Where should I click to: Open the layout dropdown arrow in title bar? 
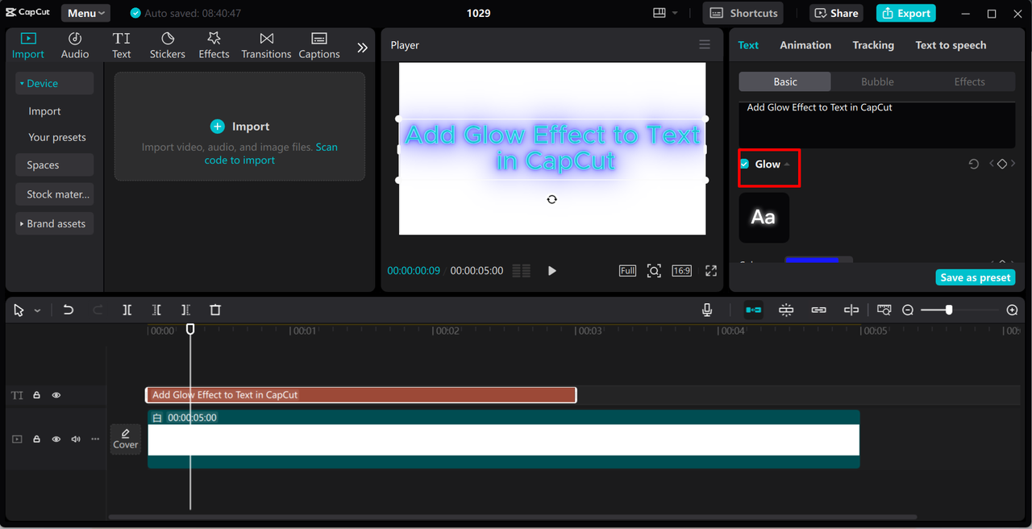click(x=675, y=13)
